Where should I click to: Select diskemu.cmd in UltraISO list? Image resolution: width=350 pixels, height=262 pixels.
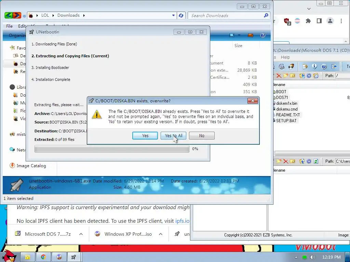287,109
